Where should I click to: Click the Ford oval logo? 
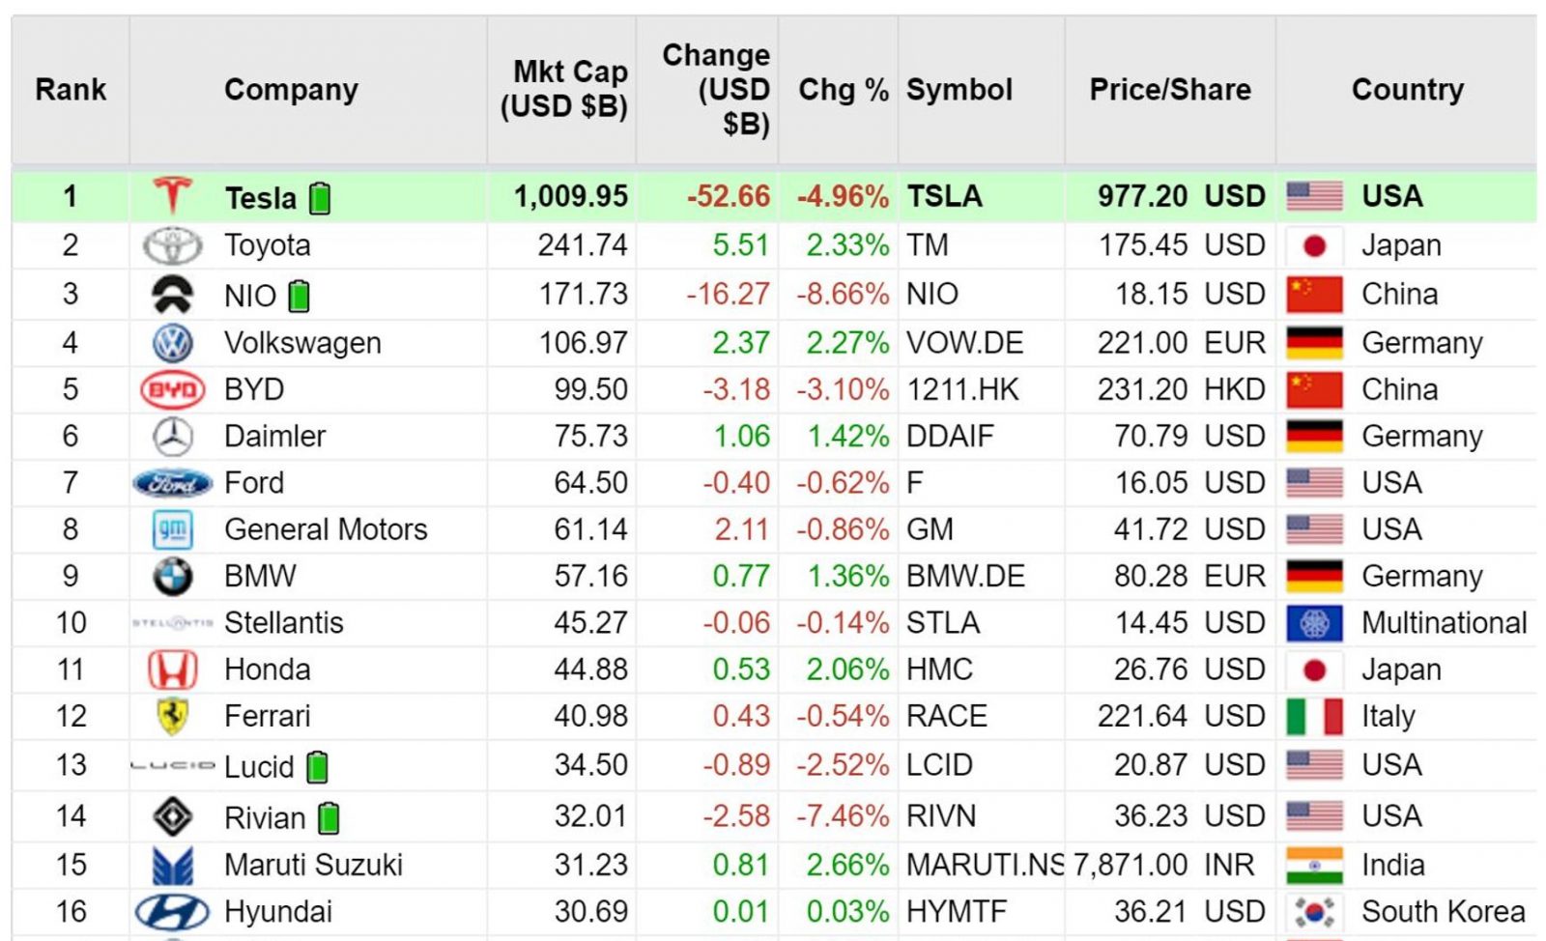click(172, 483)
